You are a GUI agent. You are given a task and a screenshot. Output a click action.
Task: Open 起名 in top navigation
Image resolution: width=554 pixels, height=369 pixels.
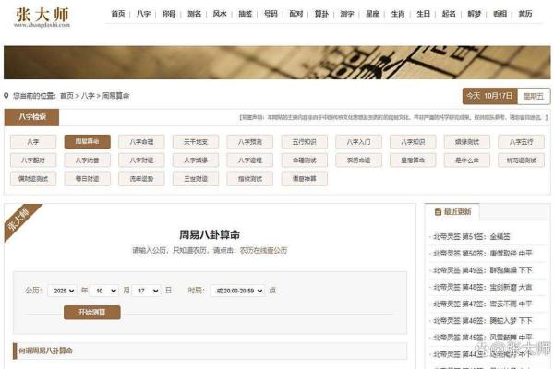click(x=449, y=14)
